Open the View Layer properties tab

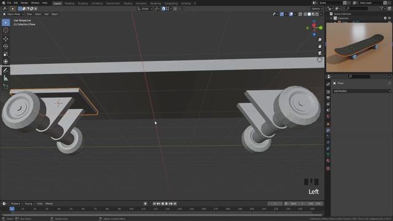(328, 104)
